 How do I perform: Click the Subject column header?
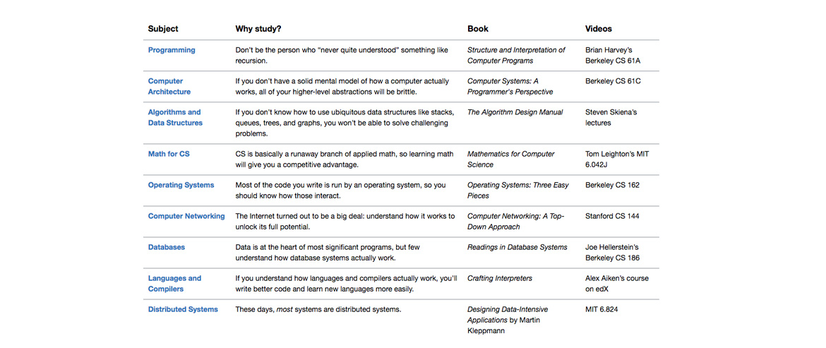point(163,29)
